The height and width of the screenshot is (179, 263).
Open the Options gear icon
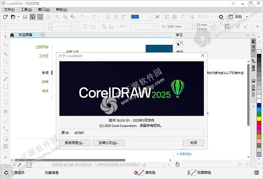coord(221,17)
